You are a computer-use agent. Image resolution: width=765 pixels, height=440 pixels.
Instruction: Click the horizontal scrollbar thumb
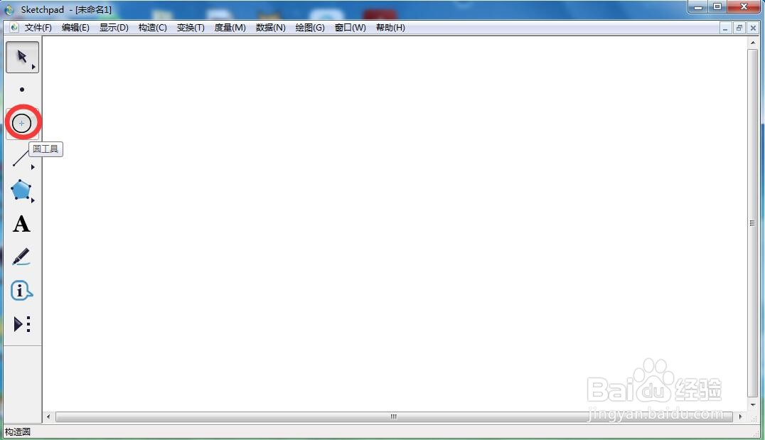point(394,417)
